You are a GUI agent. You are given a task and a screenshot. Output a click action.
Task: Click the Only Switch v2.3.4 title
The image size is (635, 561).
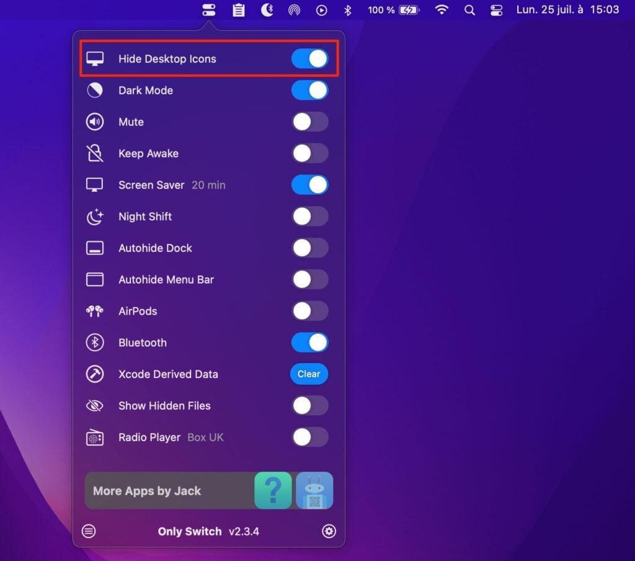click(208, 531)
